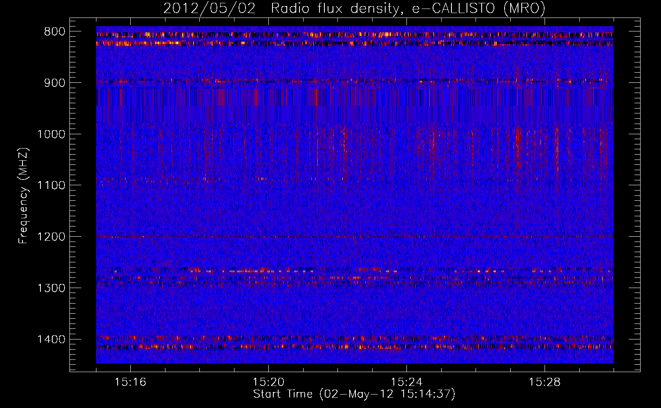Click the plot title '2012/05/02 Radio flux density'
Screen dimensions: 661x408
(354, 8)
